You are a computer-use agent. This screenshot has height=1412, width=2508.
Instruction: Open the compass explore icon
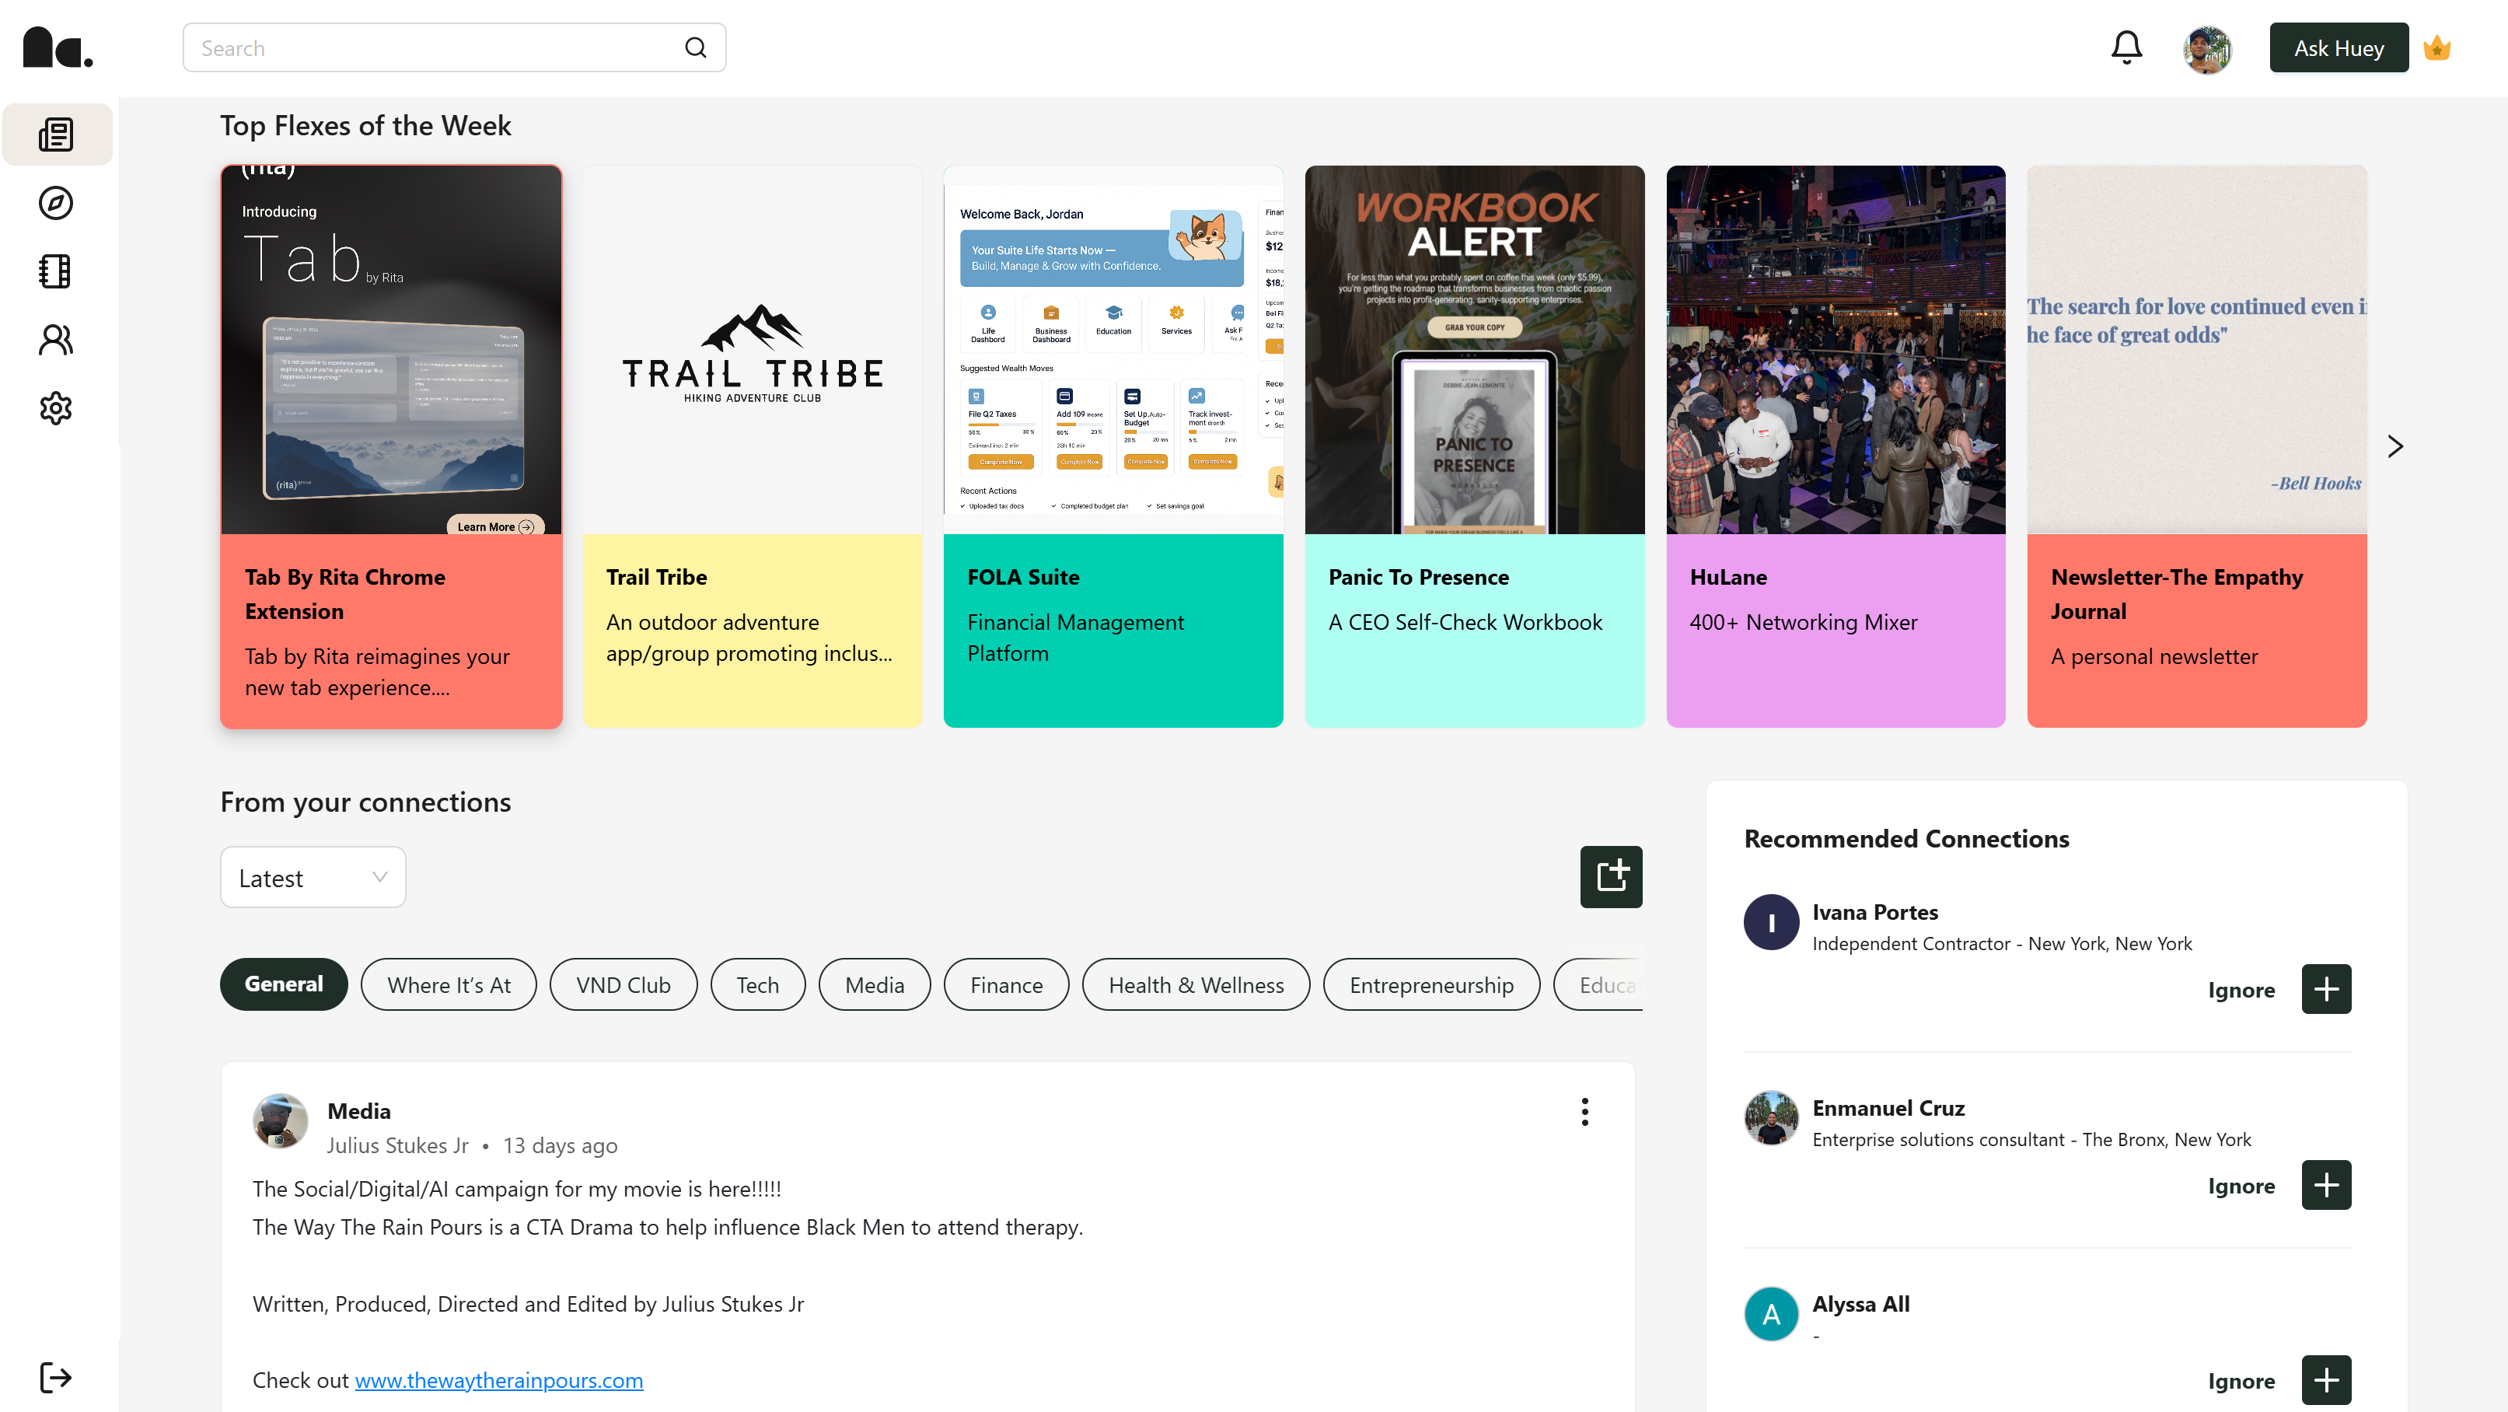(57, 203)
